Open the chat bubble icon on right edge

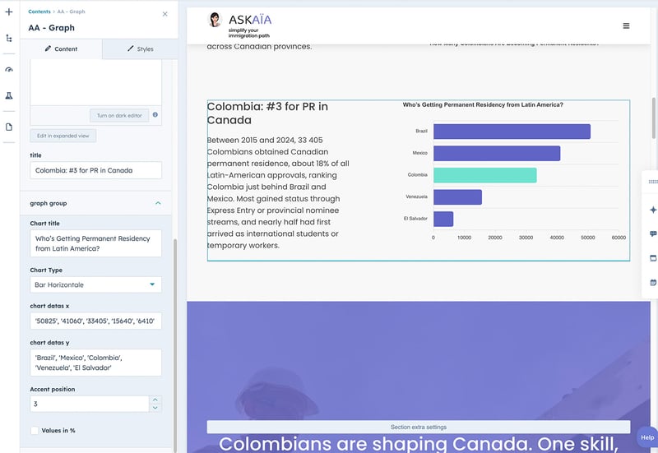coord(653,233)
